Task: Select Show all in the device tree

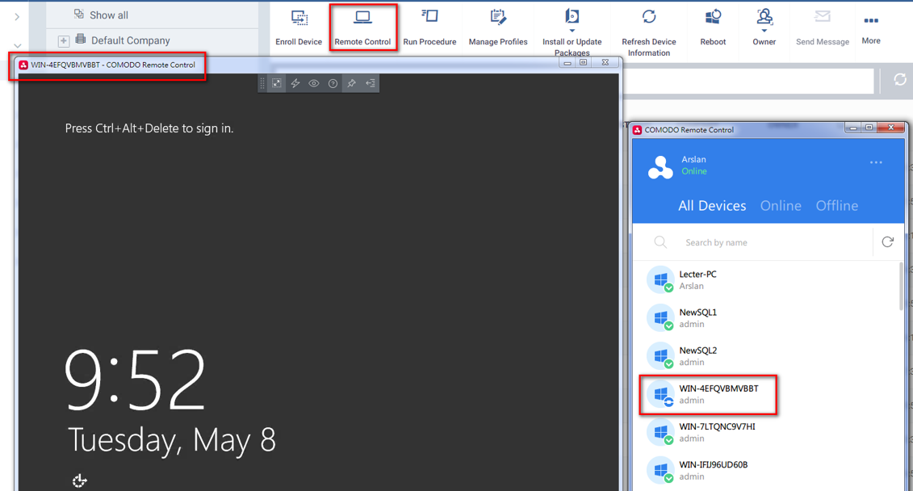Action: [x=108, y=15]
